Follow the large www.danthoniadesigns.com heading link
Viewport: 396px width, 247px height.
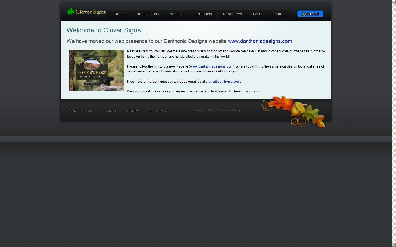tap(260, 41)
